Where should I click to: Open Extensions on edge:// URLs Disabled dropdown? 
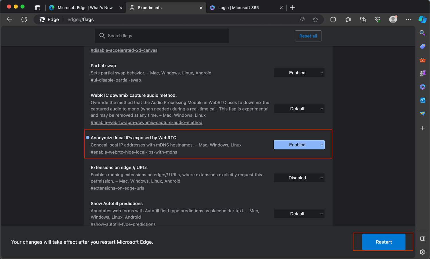click(x=299, y=178)
